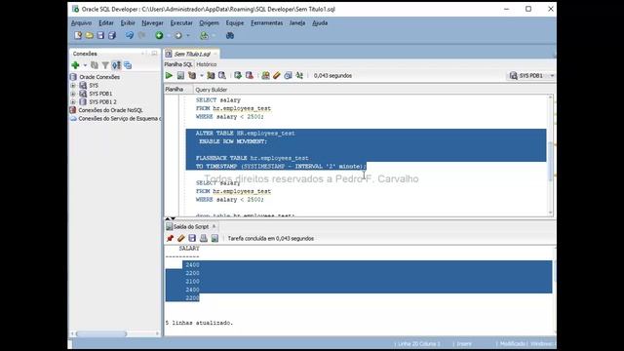Select Oracle Conexões tree root
This screenshot has height=351, width=624.
[99, 77]
